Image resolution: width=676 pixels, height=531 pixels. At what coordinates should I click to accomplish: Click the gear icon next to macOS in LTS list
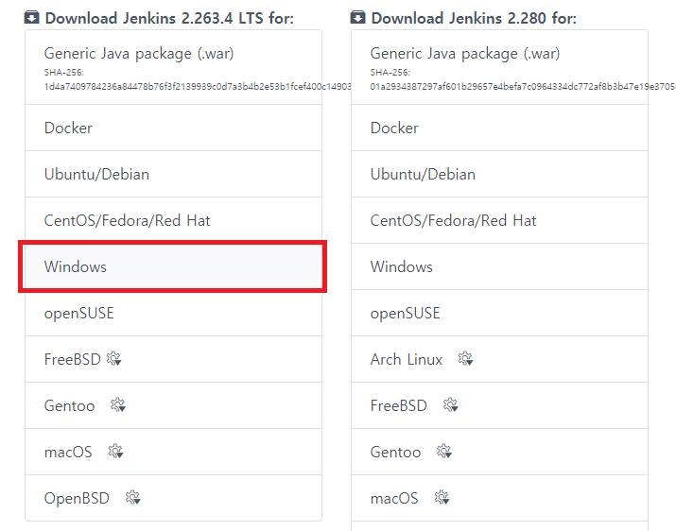[115, 452]
